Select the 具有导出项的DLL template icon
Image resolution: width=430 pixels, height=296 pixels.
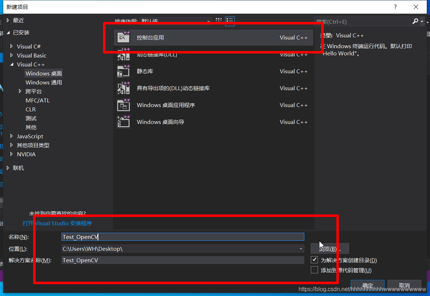tap(124, 88)
